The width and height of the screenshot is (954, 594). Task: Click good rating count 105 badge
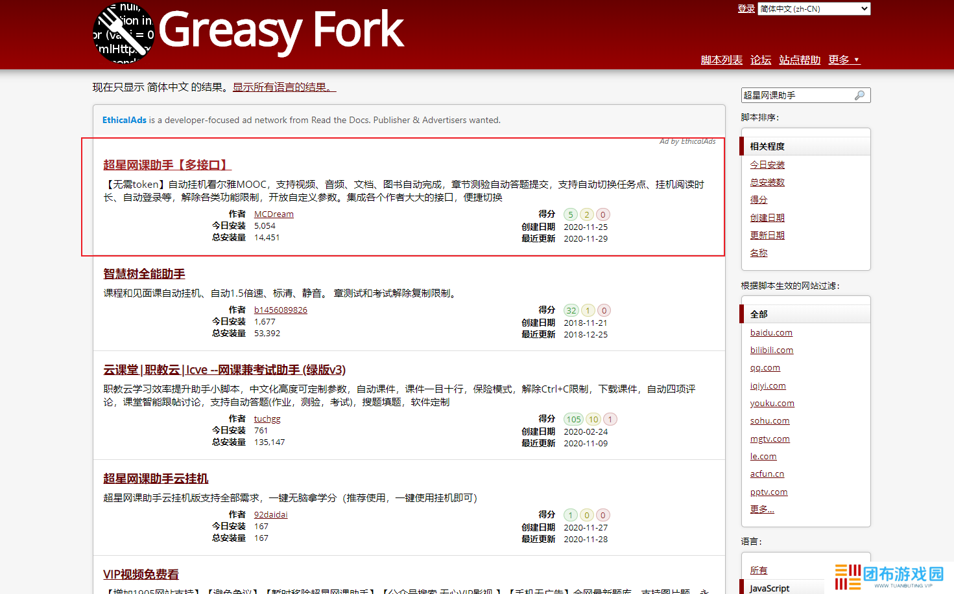pyautogui.click(x=574, y=419)
